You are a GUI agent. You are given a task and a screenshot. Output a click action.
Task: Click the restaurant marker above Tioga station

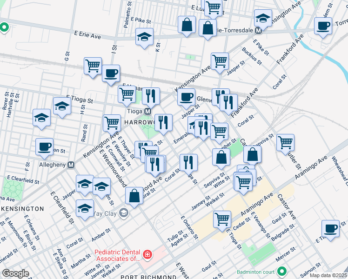[x=151, y=97]
